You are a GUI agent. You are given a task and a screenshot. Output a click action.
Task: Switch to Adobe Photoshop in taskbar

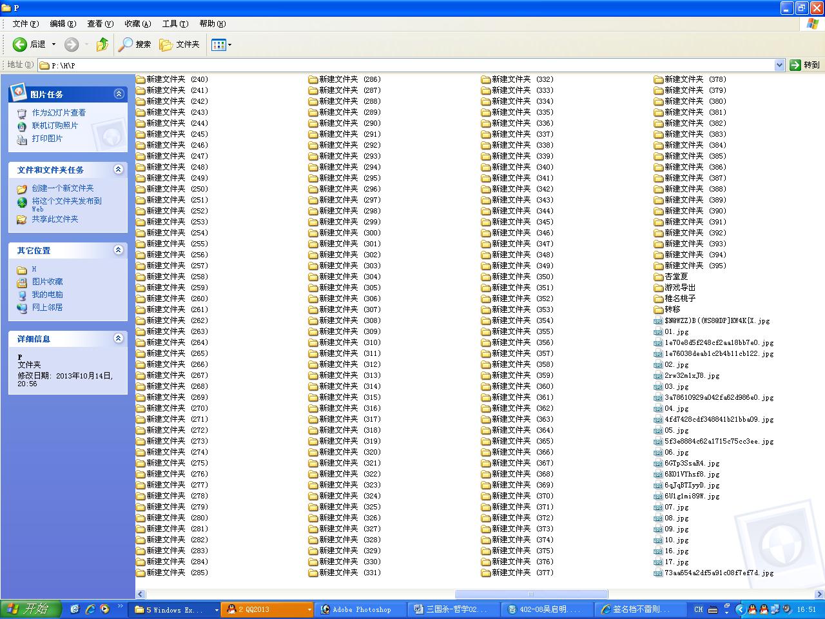tap(362, 609)
